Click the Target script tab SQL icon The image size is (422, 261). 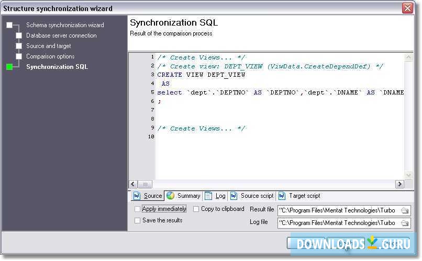282,196
